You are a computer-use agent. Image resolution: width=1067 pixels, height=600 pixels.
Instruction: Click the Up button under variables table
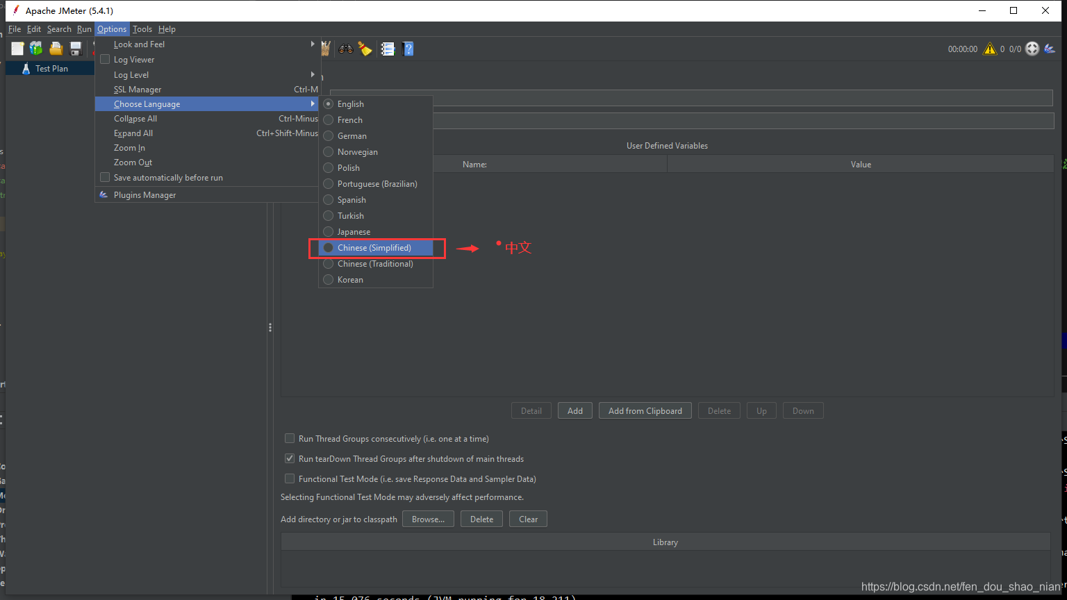coord(762,411)
